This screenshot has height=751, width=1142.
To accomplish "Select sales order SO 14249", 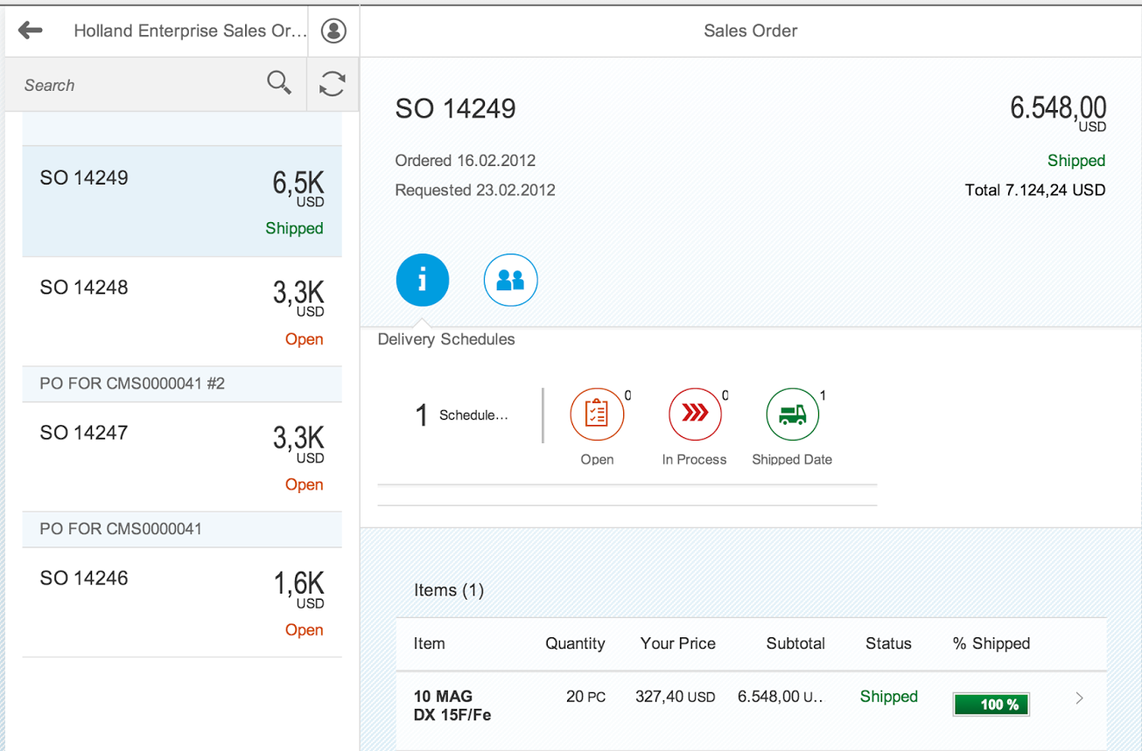I will pyautogui.click(x=182, y=201).
